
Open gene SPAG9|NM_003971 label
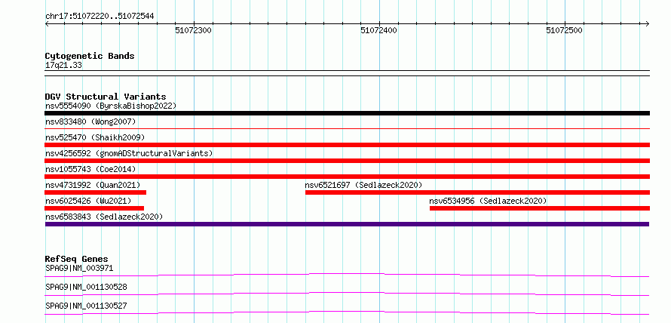pos(79,268)
